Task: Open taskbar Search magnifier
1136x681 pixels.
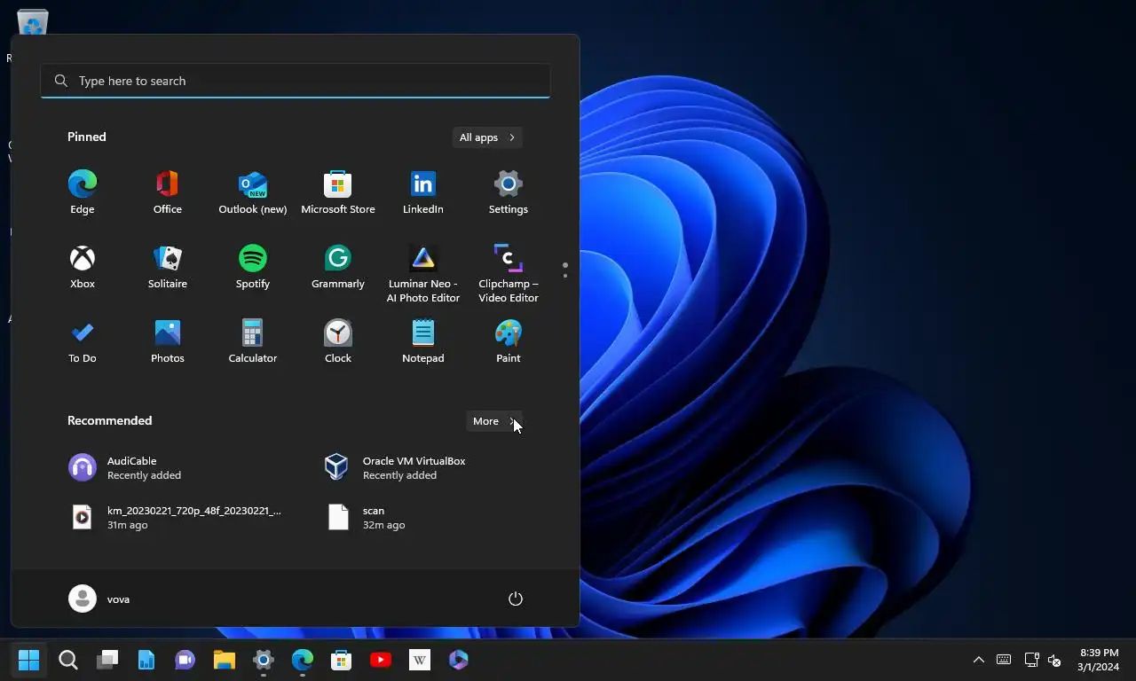Action: [x=68, y=660]
